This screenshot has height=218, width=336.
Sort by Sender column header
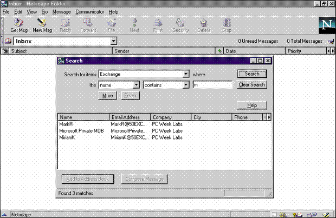pyautogui.click(x=164, y=51)
